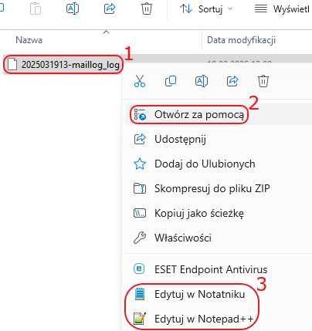
Task: Click the top toolbar Paste clipboard icon
Action: point(36,9)
